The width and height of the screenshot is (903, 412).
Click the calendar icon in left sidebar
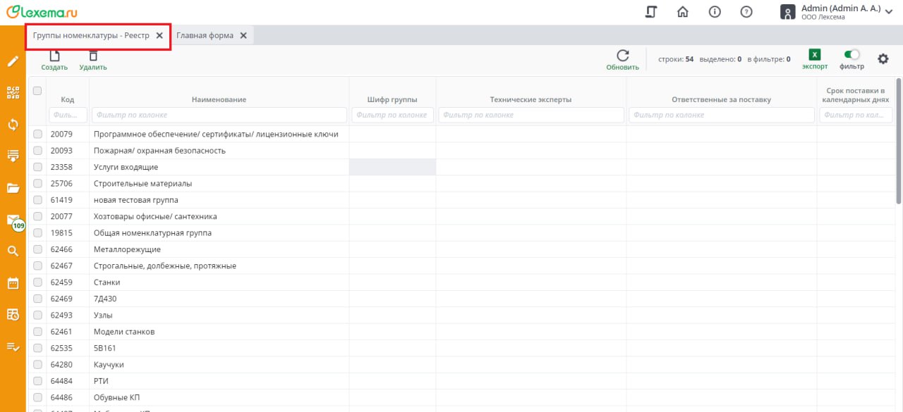(x=13, y=283)
